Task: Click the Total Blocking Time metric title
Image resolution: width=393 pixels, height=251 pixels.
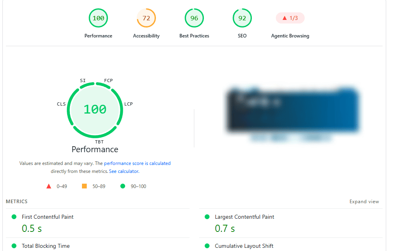Action: click(x=46, y=246)
